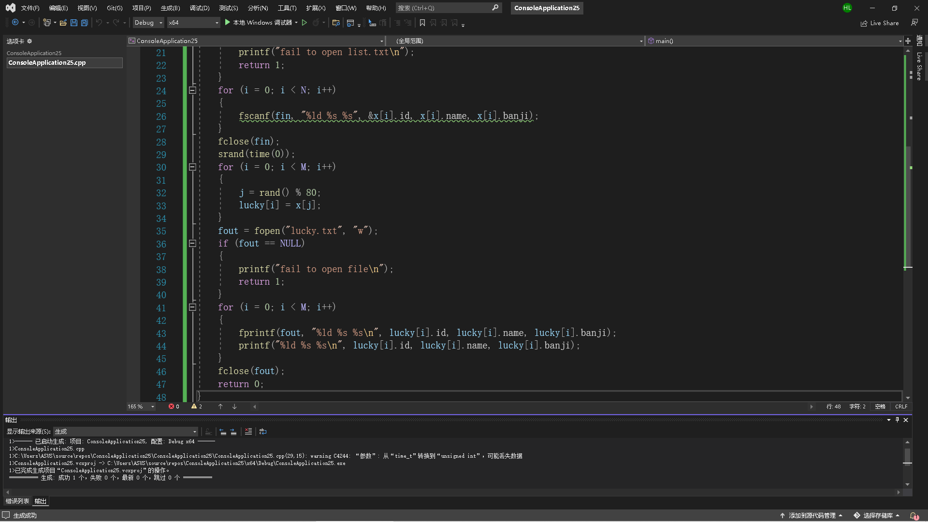Image resolution: width=928 pixels, height=522 pixels.
Task: Click the Open File folder icon
Action: pos(63,23)
